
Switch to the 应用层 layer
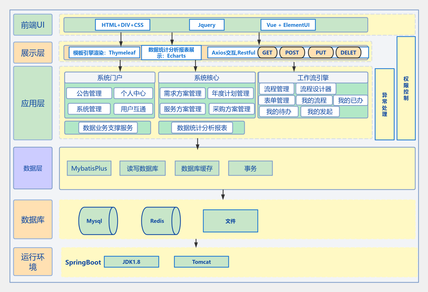[33, 103]
